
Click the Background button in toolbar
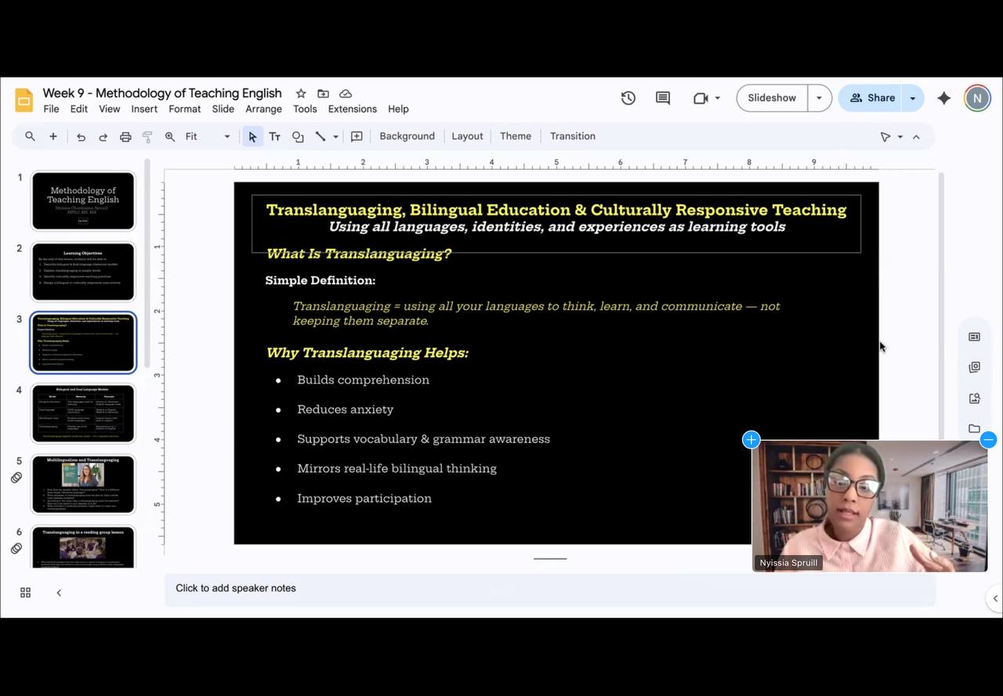point(407,136)
